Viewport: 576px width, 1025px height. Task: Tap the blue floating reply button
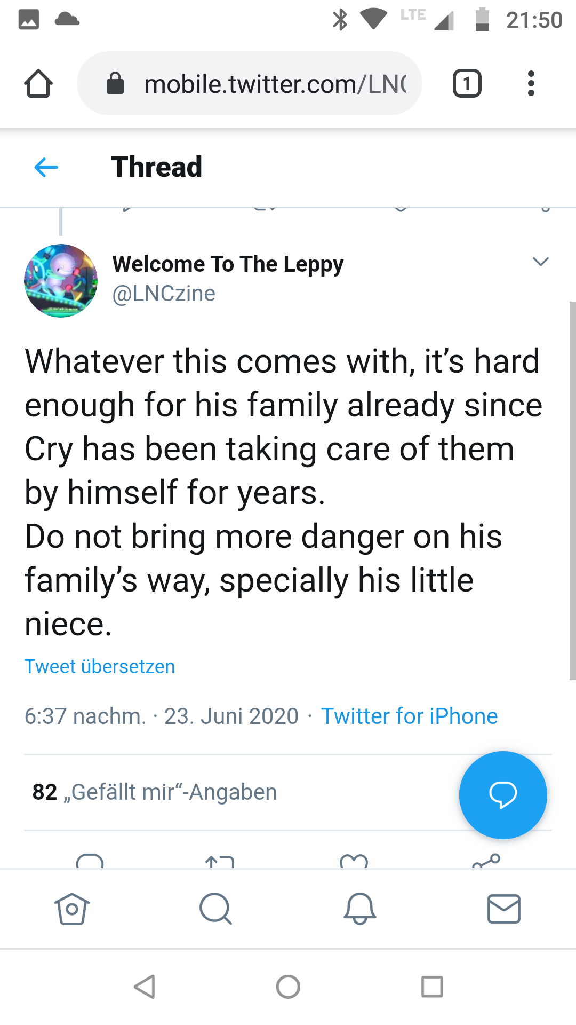coord(503,795)
